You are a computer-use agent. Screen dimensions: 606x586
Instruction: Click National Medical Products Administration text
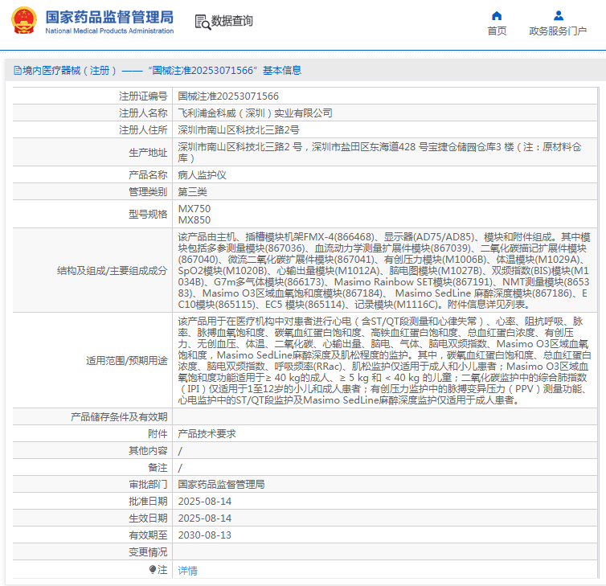[109, 31]
